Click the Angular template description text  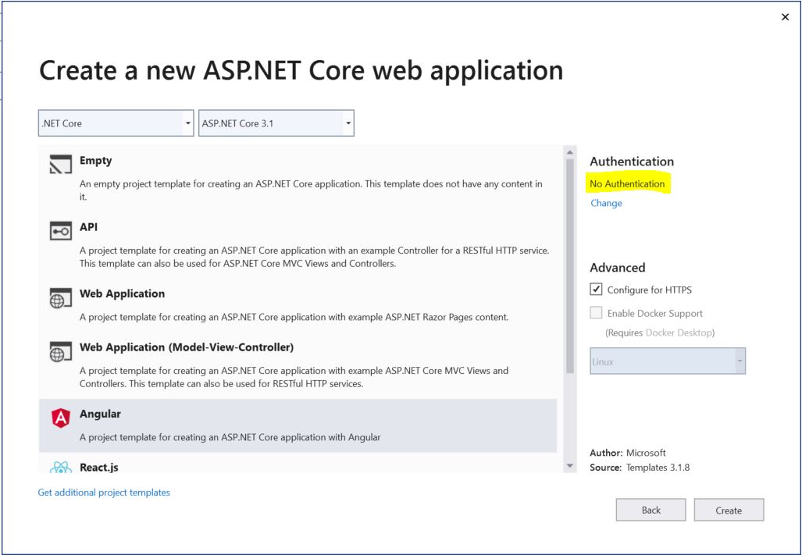(230, 437)
